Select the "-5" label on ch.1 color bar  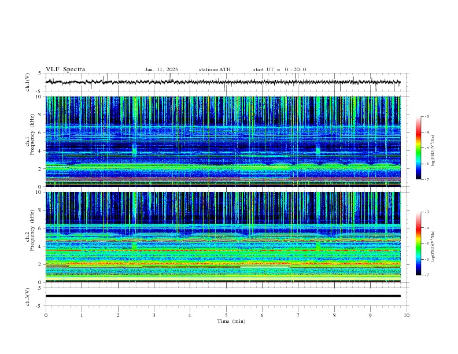coord(427,148)
